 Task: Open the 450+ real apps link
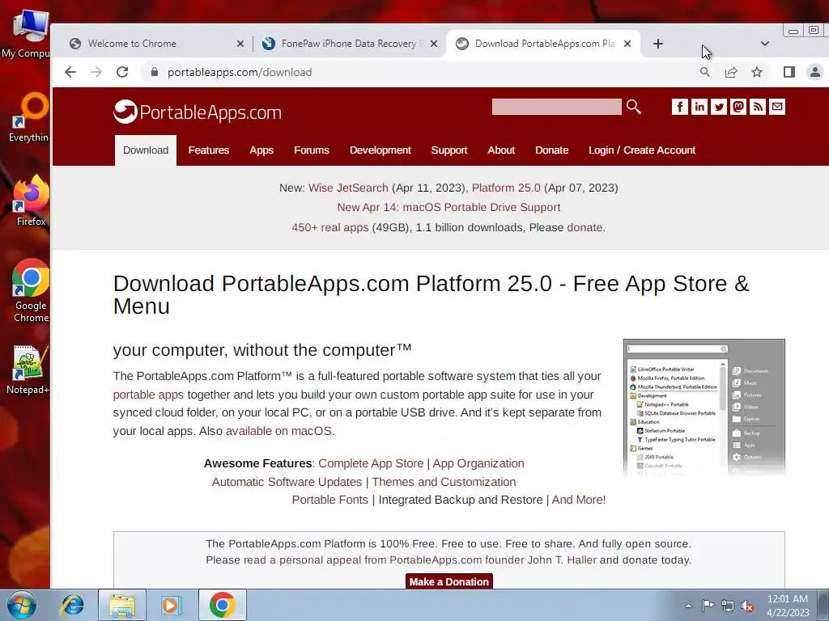(330, 227)
